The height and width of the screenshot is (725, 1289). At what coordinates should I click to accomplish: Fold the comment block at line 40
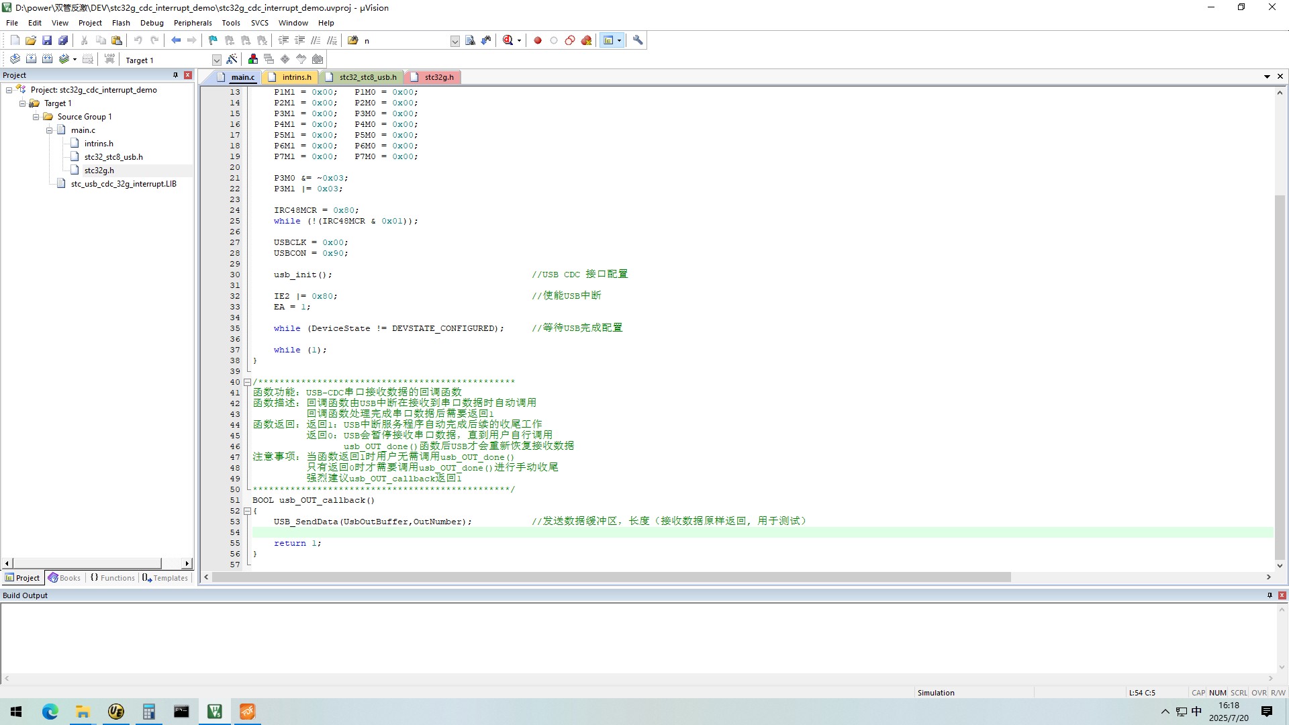click(247, 382)
